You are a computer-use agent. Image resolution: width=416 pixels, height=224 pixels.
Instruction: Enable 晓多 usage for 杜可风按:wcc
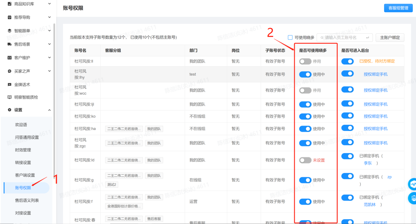coord(305,90)
